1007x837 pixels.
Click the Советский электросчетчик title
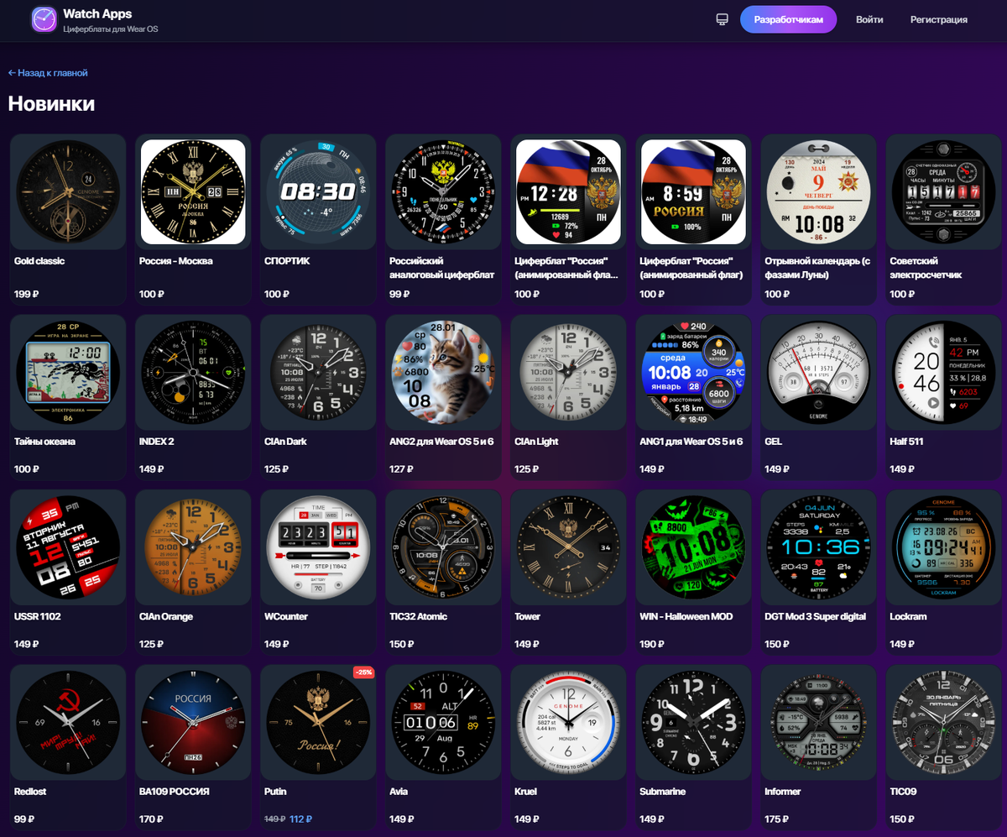click(926, 268)
